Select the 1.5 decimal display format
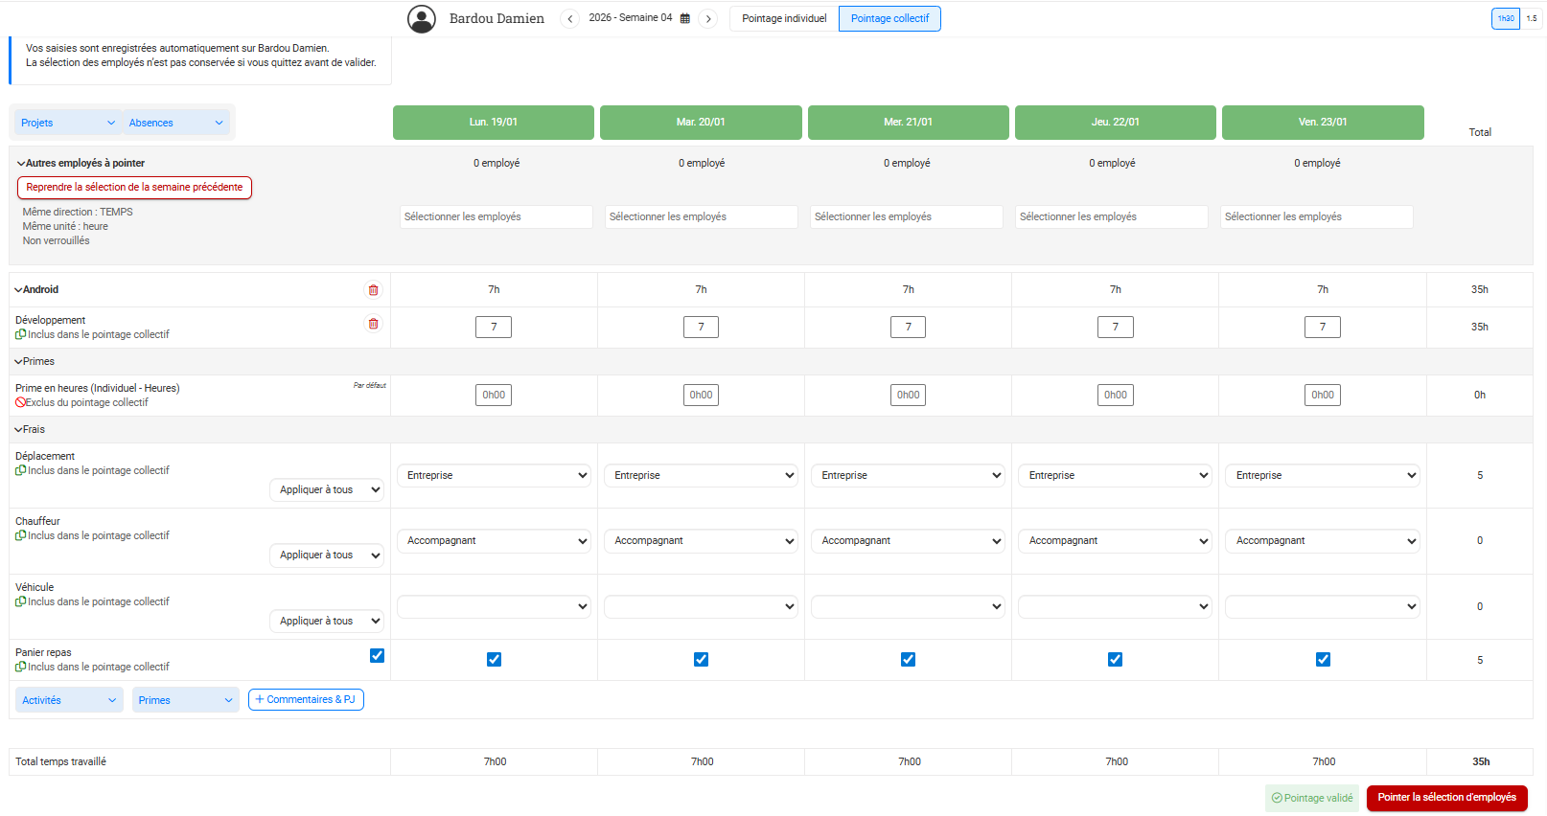 click(1532, 18)
